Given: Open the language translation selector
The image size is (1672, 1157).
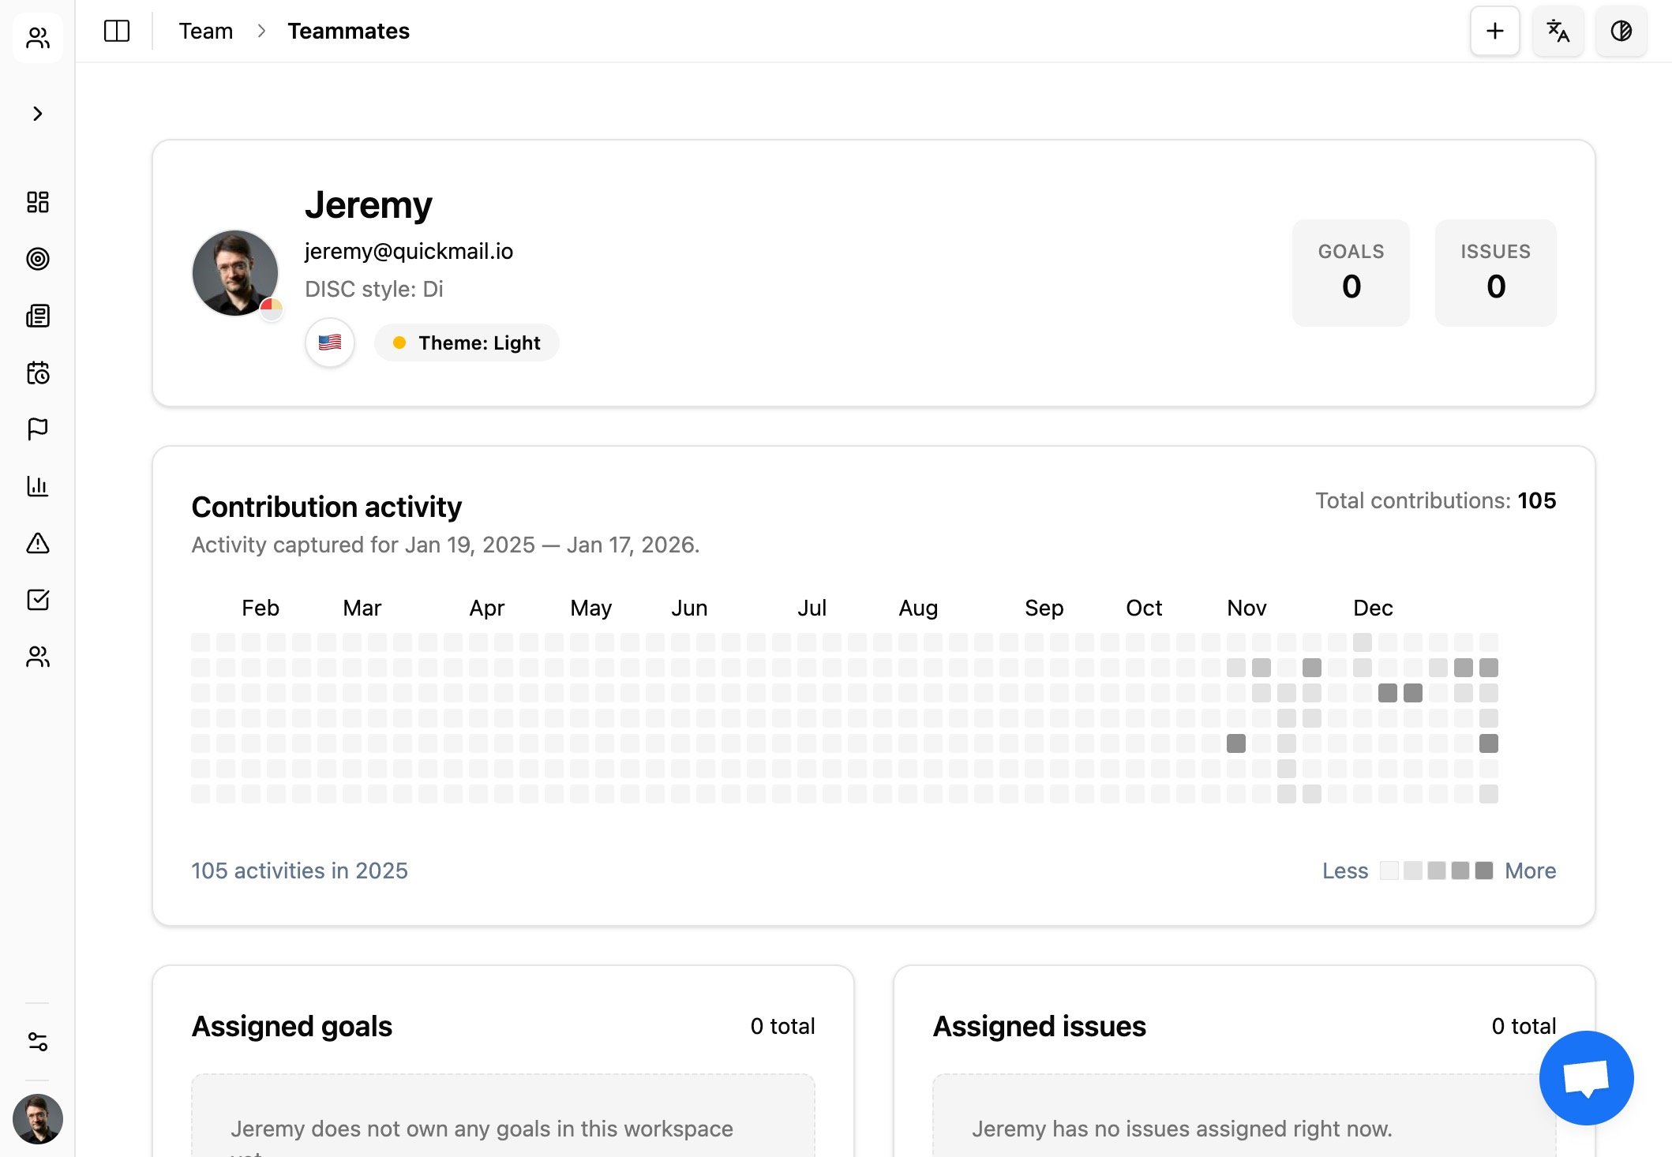Looking at the screenshot, I should 1558,32.
